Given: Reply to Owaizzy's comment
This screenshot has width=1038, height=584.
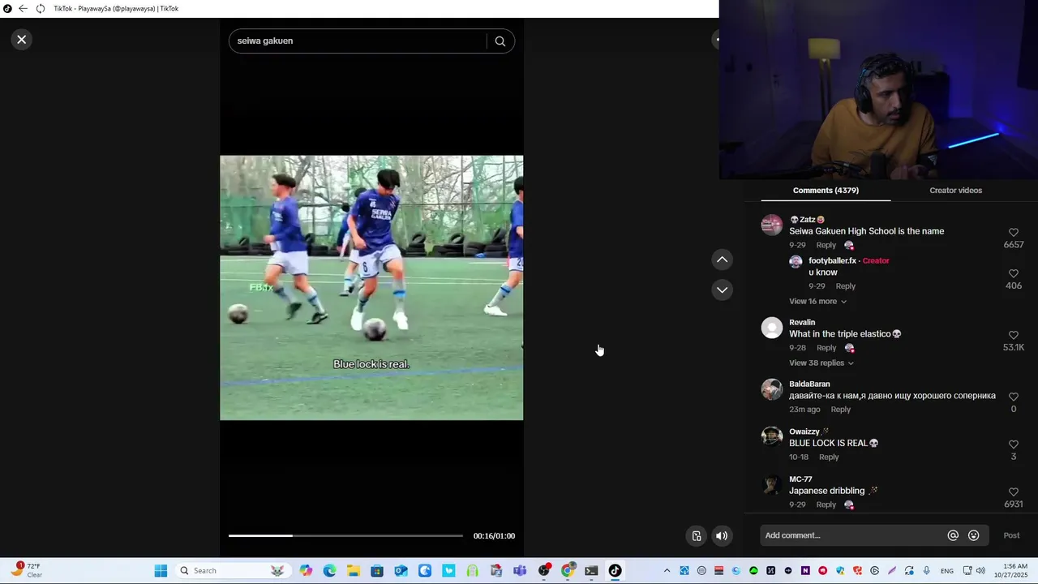Looking at the screenshot, I should (x=829, y=457).
